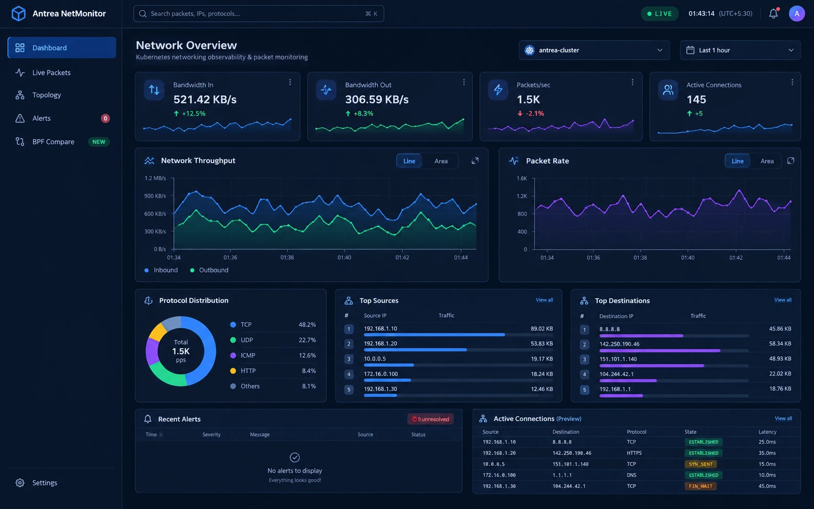Click the Protocol Distribution panel icon
Viewport: 814px width, 509px height.
pos(148,301)
